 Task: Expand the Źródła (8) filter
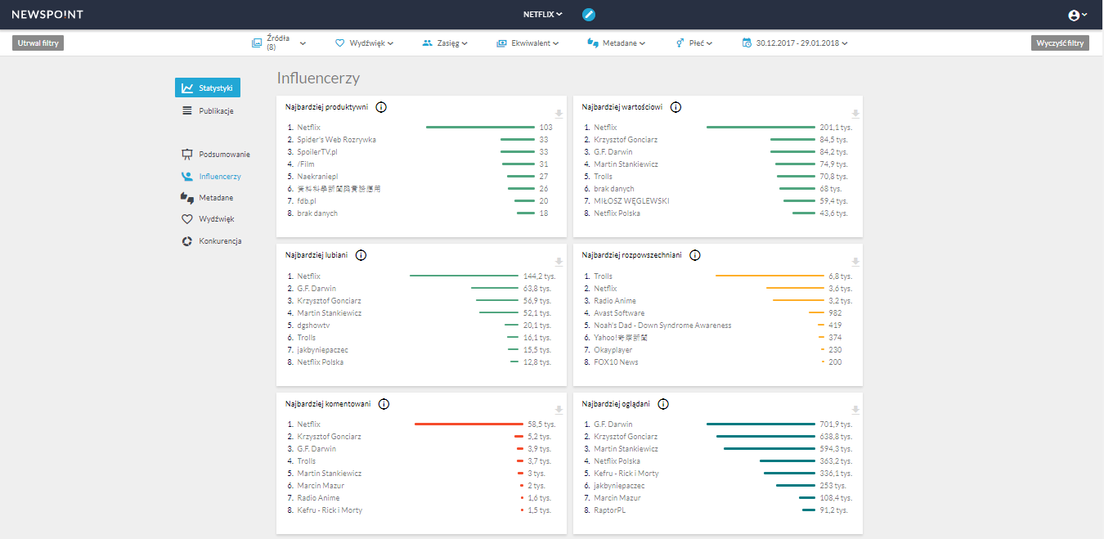point(279,43)
